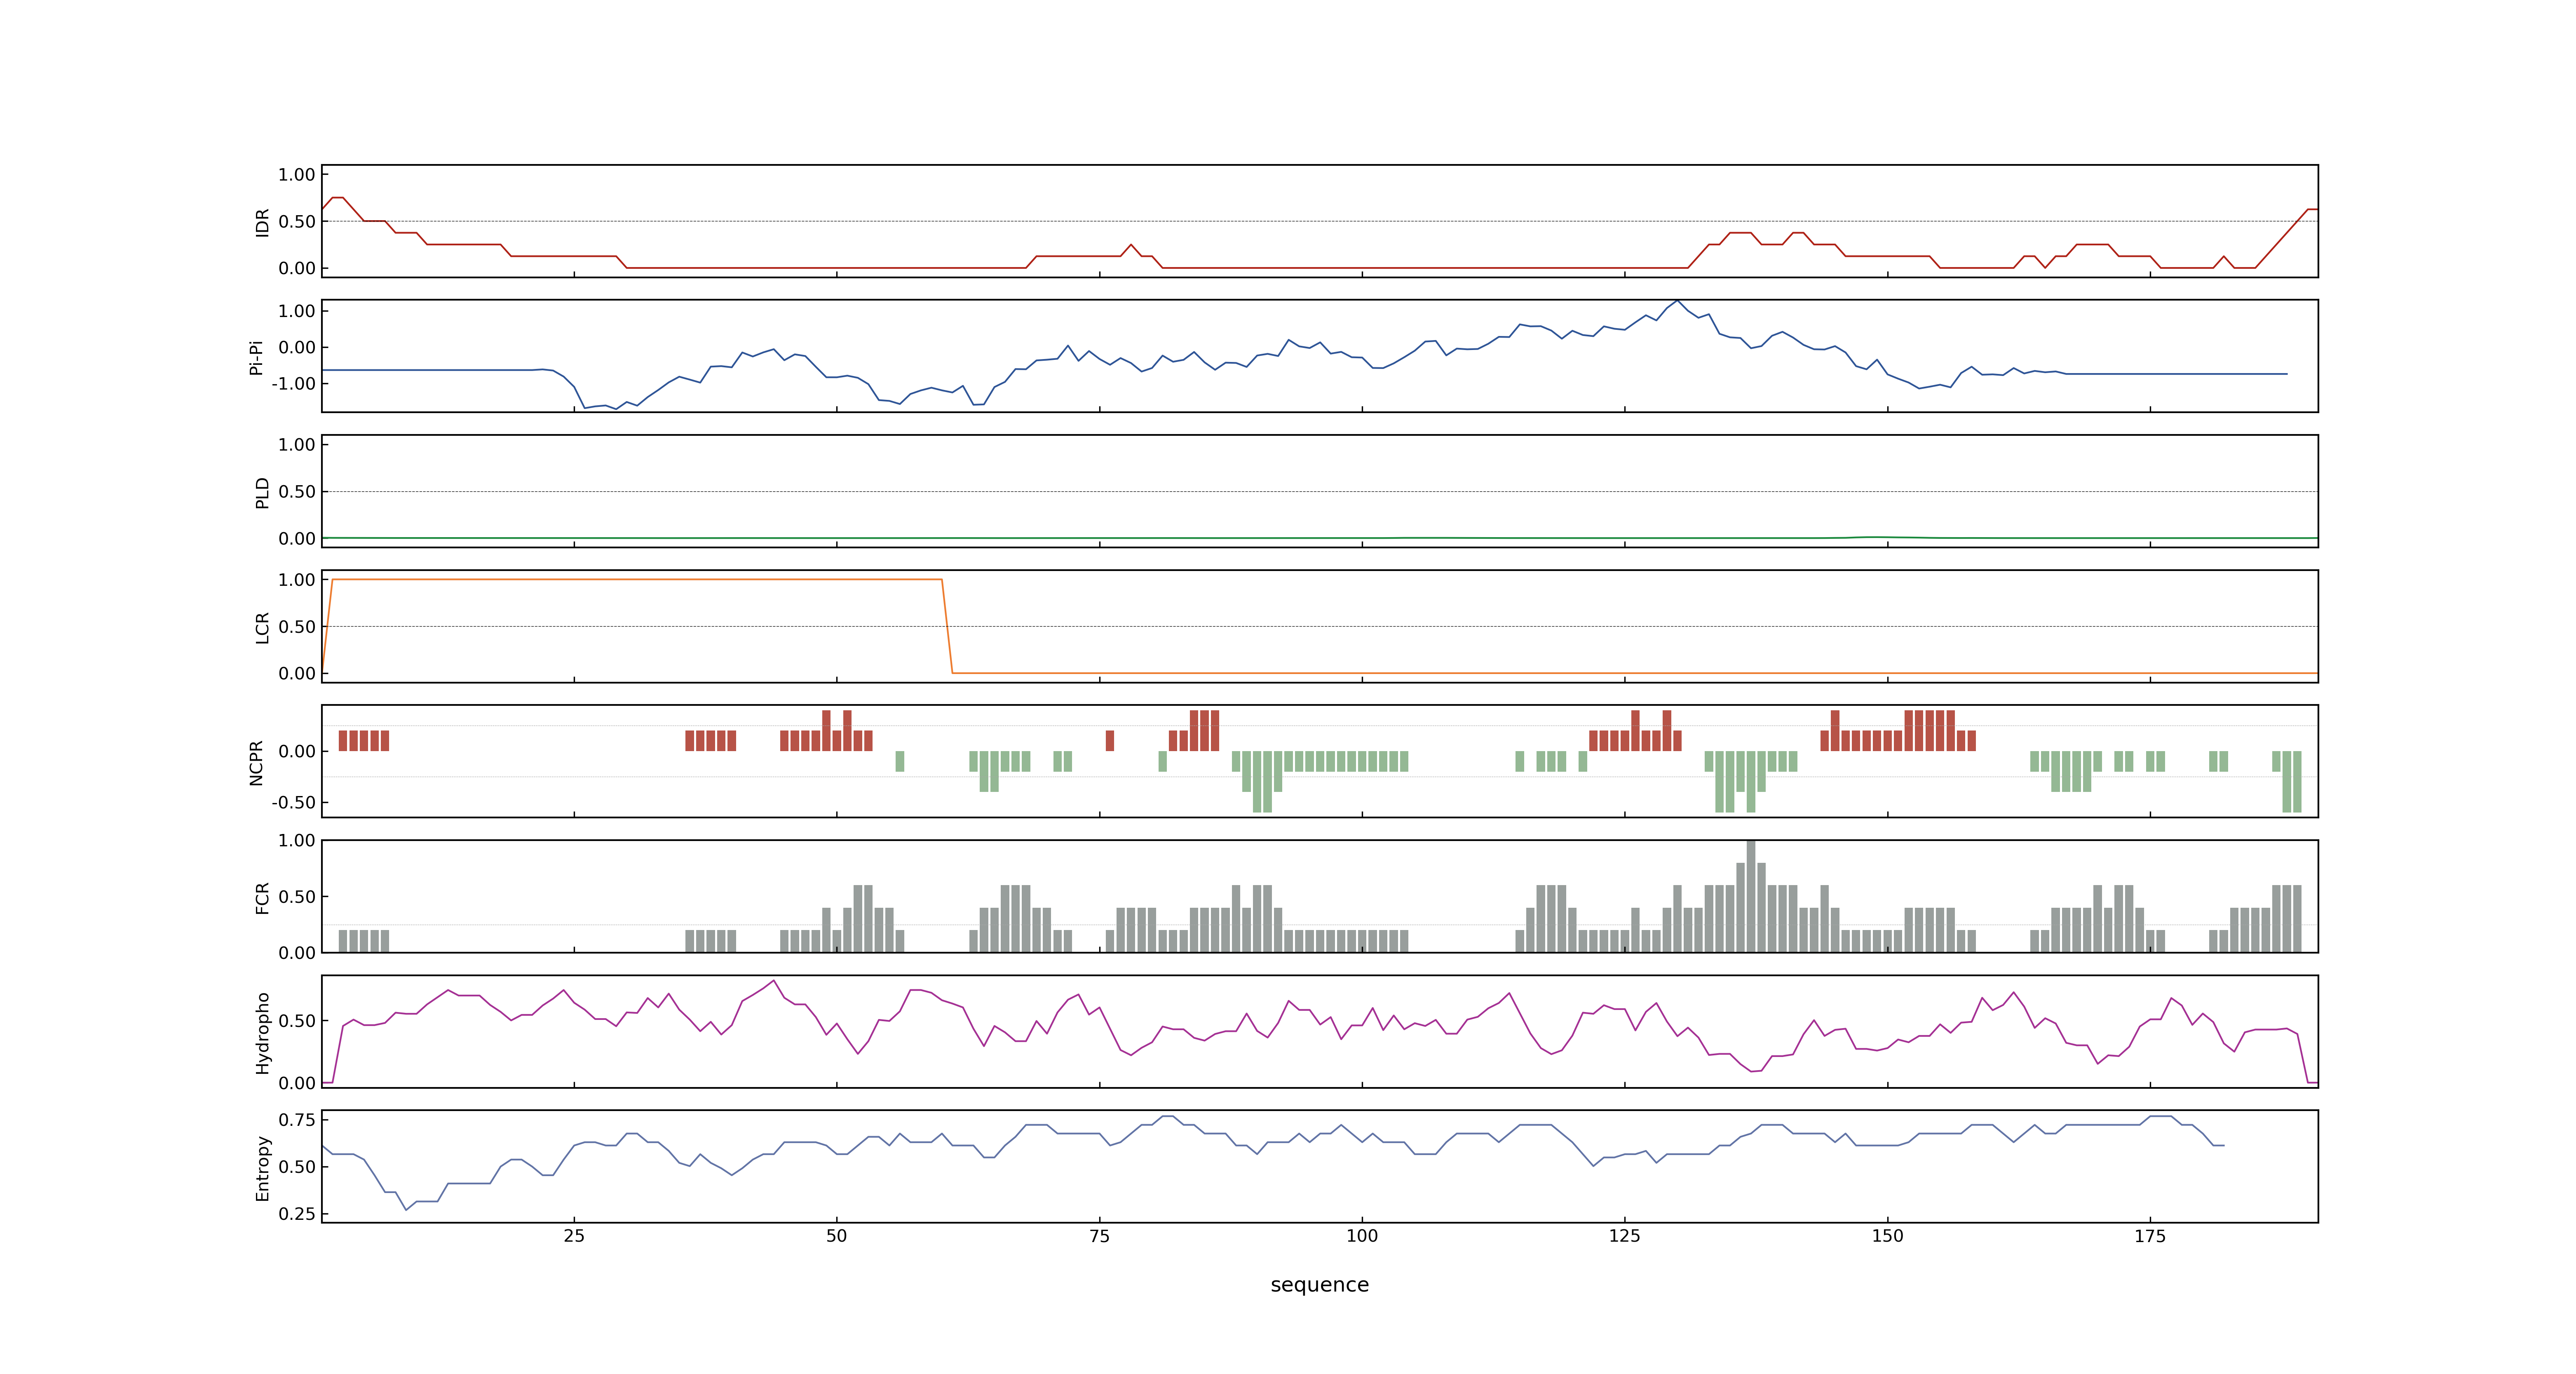Click the -0.50 tick of NCPR panel
This screenshot has height=1374, width=2576.
pos(294,803)
